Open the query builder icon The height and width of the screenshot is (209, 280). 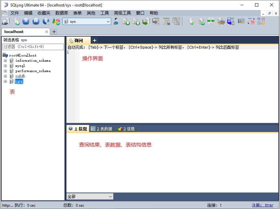[251, 21]
